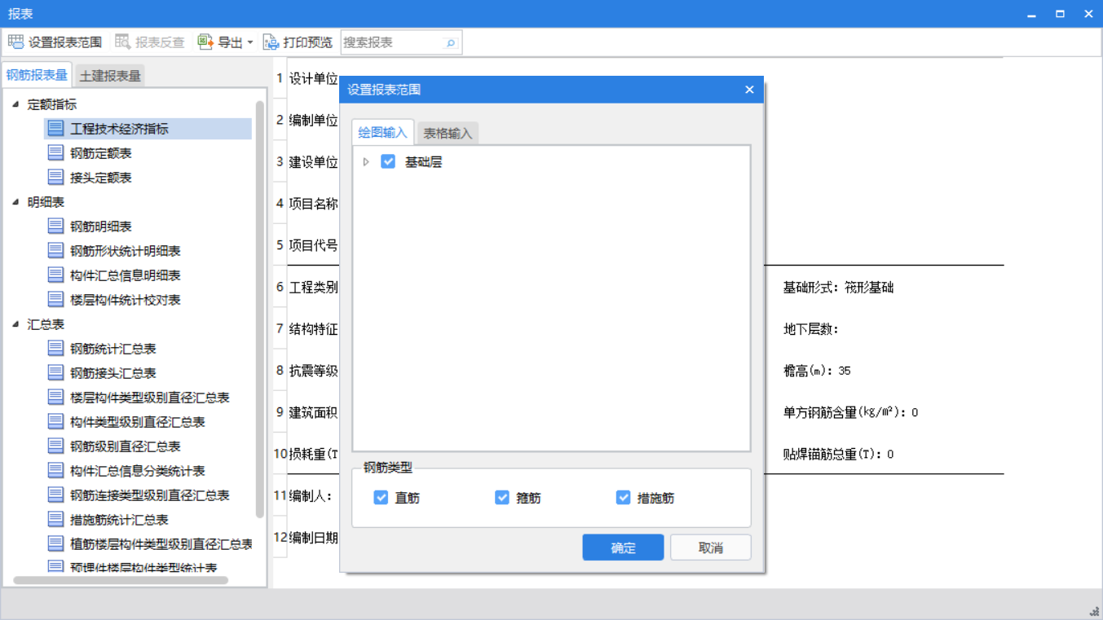Image resolution: width=1103 pixels, height=620 pixels.
Task: Open the 钢筋接头汇总表 text label
Action: click(x=113, y=373)
